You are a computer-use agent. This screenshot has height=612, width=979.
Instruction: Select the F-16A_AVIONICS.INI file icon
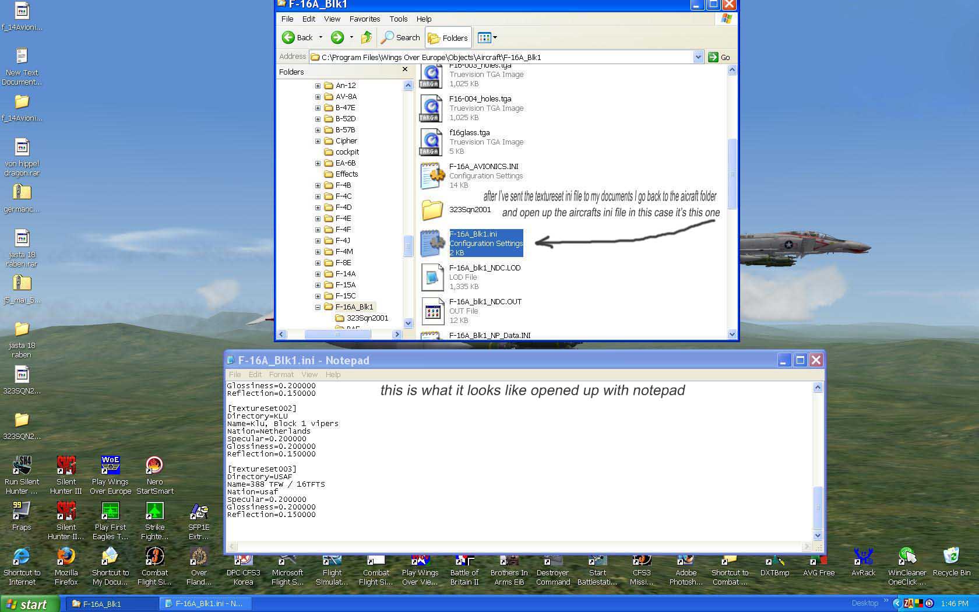coord(431,176)
